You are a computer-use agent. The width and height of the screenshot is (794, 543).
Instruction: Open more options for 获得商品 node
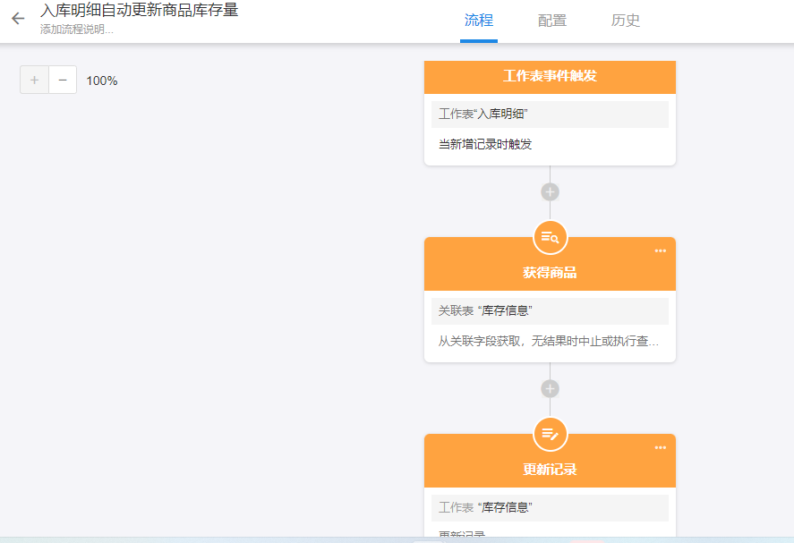pyautogui.click(x=660, y=250)
